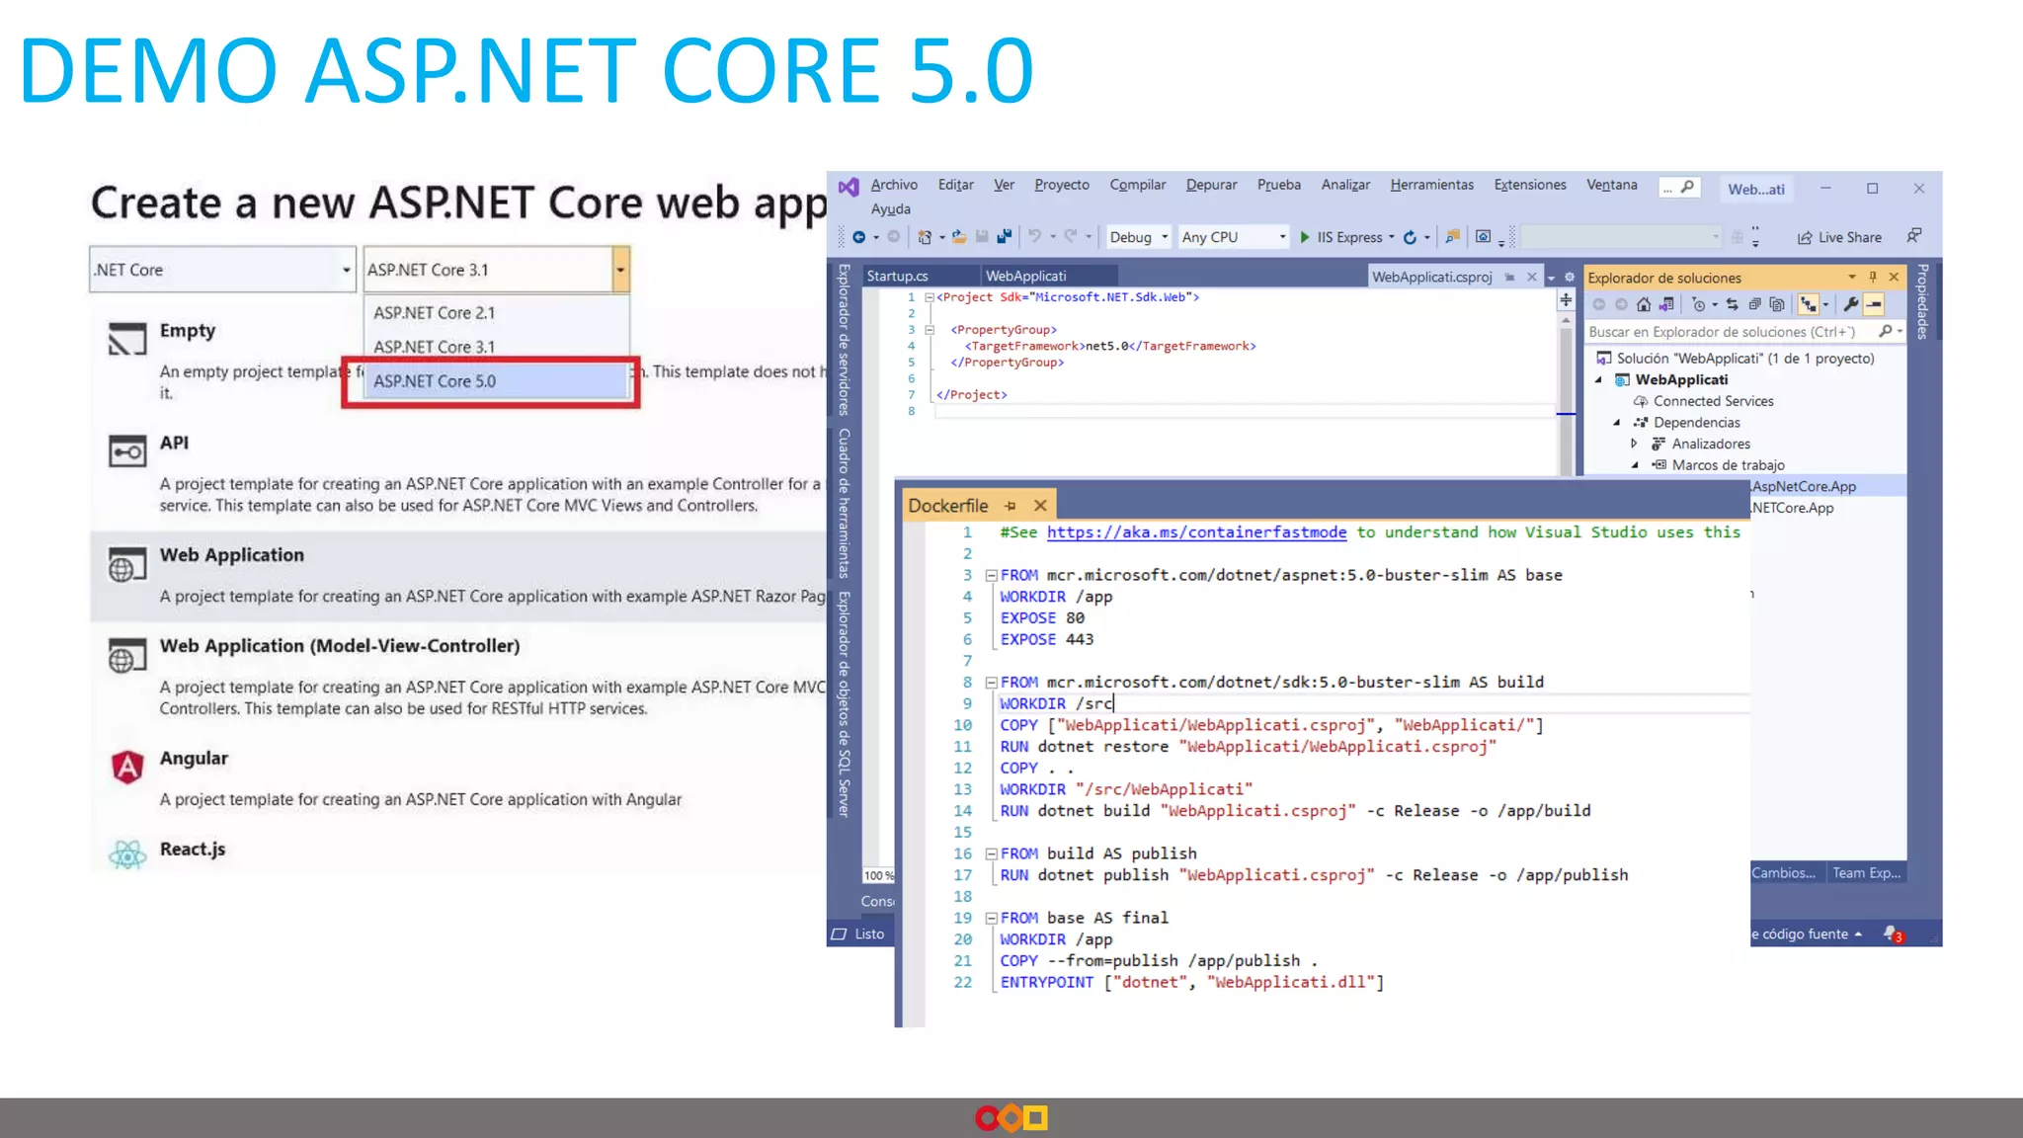2023x1138 pixels.
Task: Toggle pin on WebApplicati.csproj tab
Action: point(1509,278)
